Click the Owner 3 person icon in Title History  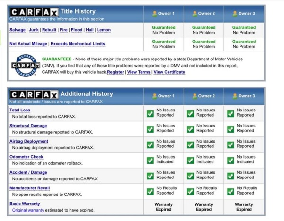(x=235, y=13)
